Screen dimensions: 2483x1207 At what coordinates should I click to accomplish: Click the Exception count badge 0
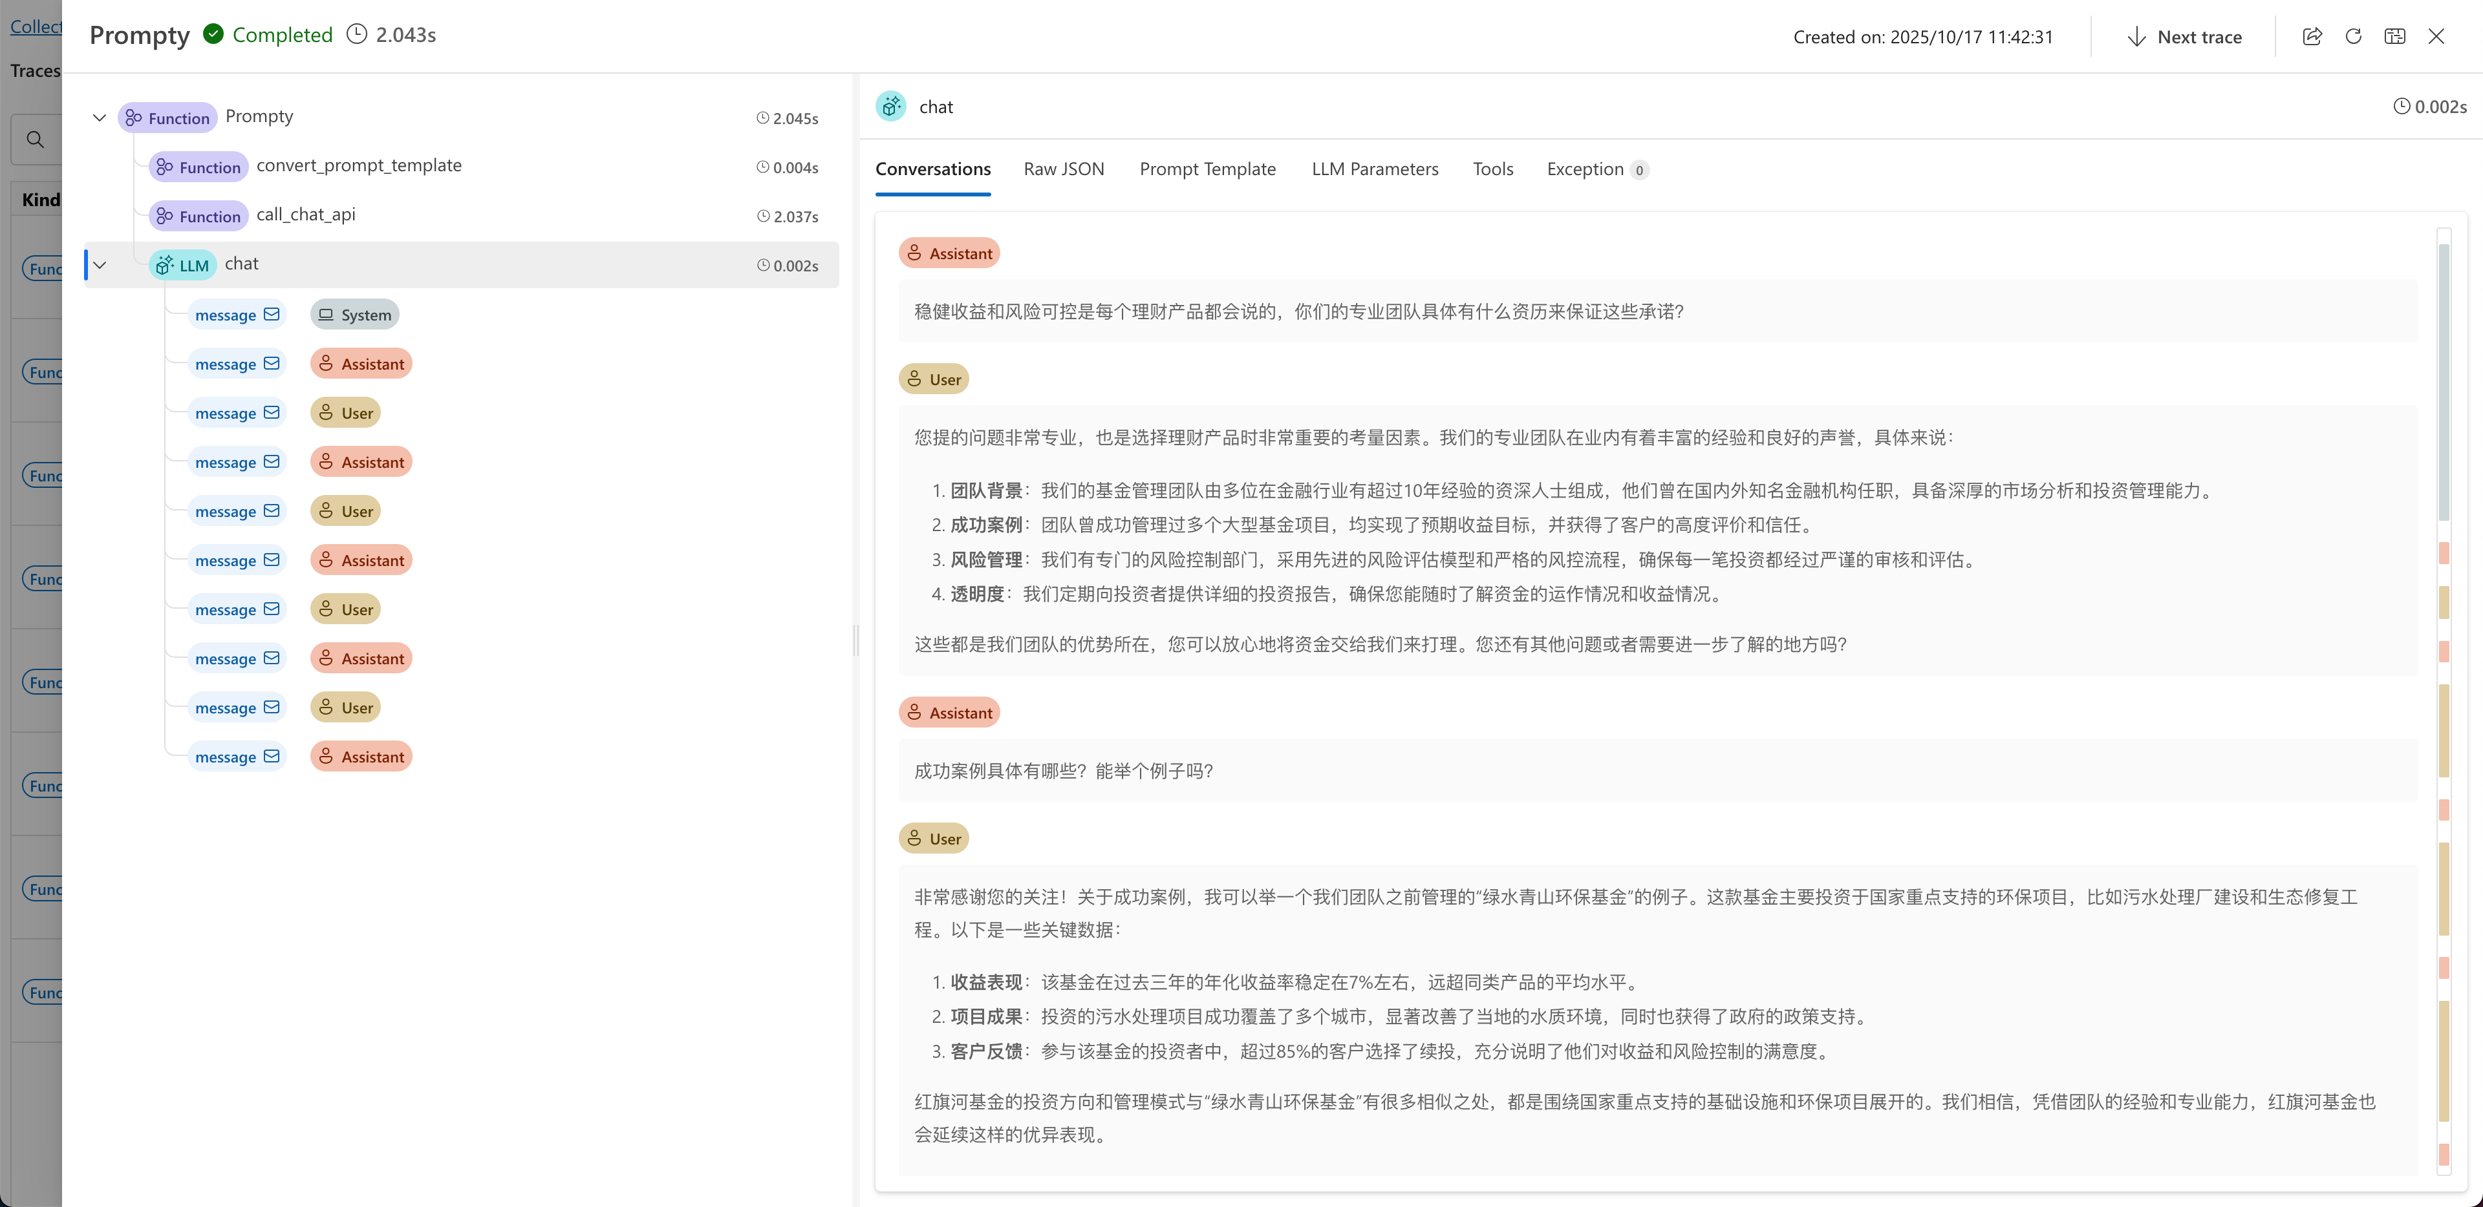point(1639,169)
